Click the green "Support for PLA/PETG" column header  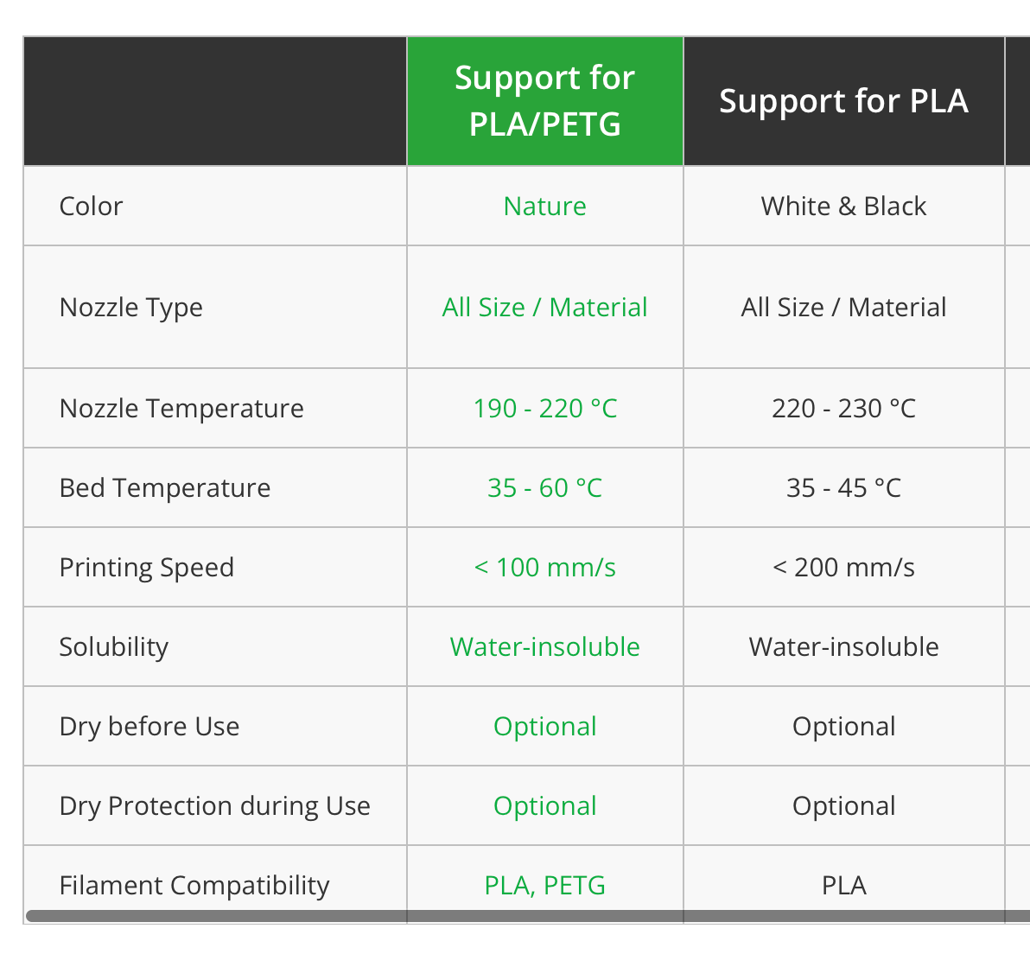[544, 101]
